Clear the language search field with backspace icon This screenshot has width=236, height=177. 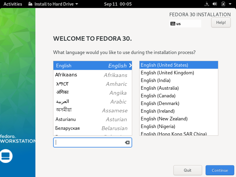(127, 142)
